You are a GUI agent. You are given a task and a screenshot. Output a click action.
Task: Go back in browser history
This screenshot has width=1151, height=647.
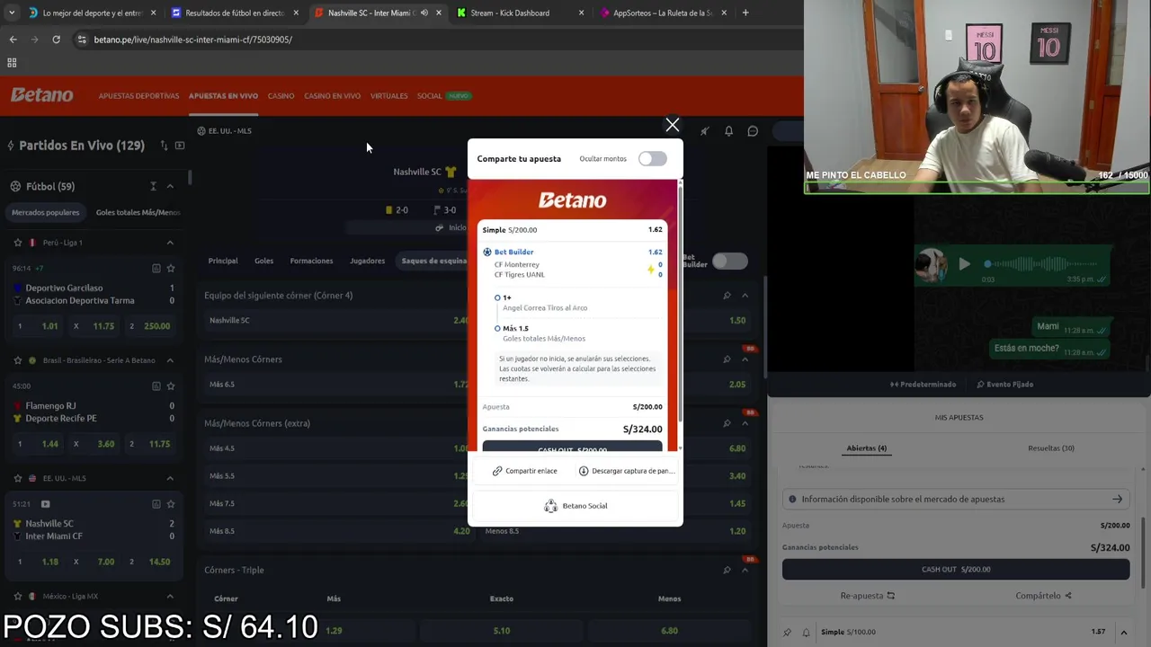point(13,40)
